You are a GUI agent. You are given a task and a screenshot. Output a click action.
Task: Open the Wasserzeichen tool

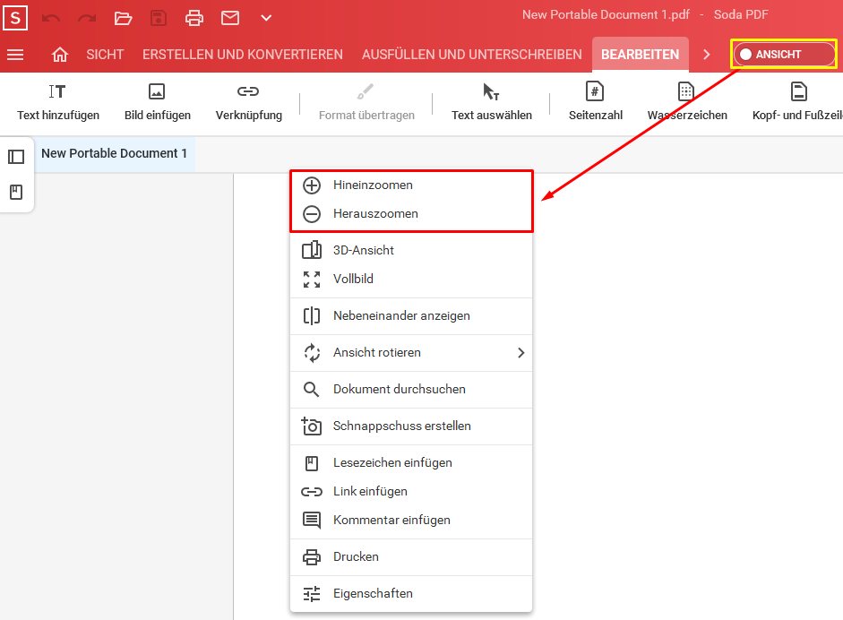(686, 101)
